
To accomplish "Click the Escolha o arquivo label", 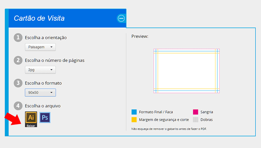I will tap(43, 106).
